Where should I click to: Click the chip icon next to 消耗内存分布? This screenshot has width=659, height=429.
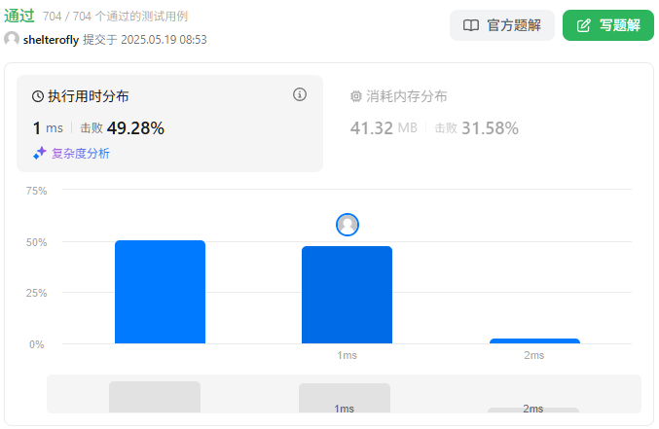pos(356,96)
